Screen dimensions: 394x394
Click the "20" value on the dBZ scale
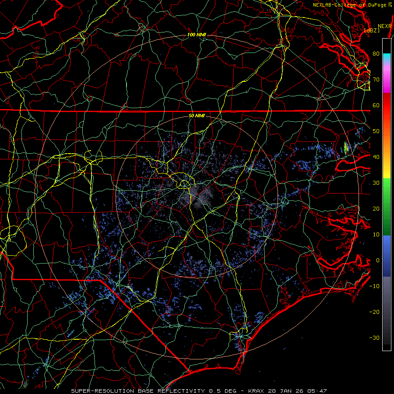tap(376, 209)
